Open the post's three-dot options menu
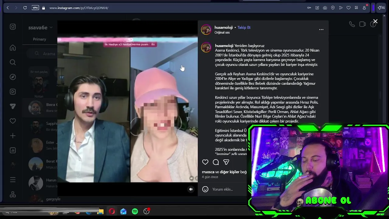This screenshot has height=219, width=389. pos(321,30)
